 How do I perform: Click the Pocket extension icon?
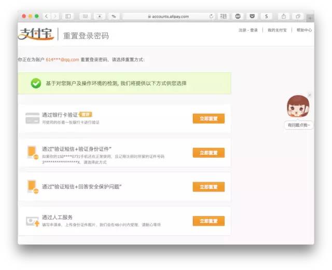coord(252,16)
